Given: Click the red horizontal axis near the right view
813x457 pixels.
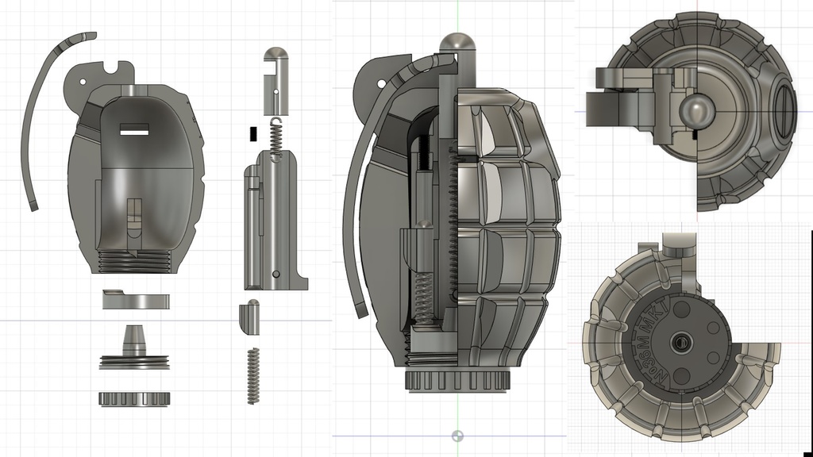Looking at the screenshot, I should click(x=573, y=343).
